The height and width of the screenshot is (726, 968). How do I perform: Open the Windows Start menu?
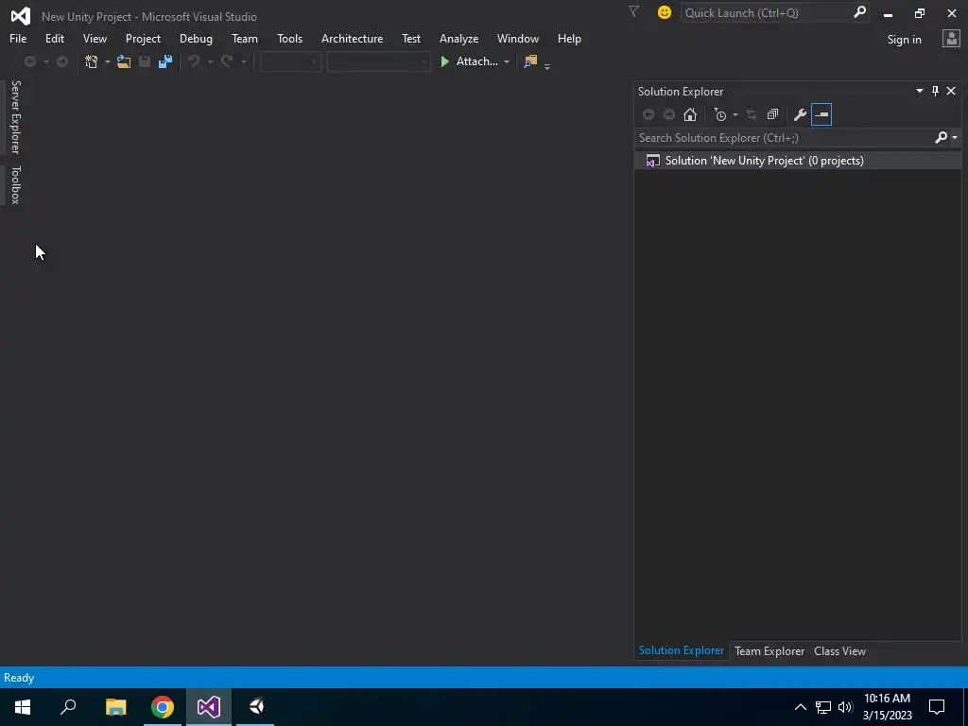(x=23, y=707)
